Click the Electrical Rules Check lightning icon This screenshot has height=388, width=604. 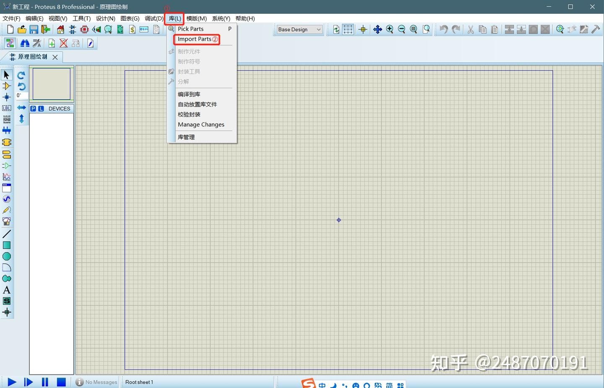90,43
